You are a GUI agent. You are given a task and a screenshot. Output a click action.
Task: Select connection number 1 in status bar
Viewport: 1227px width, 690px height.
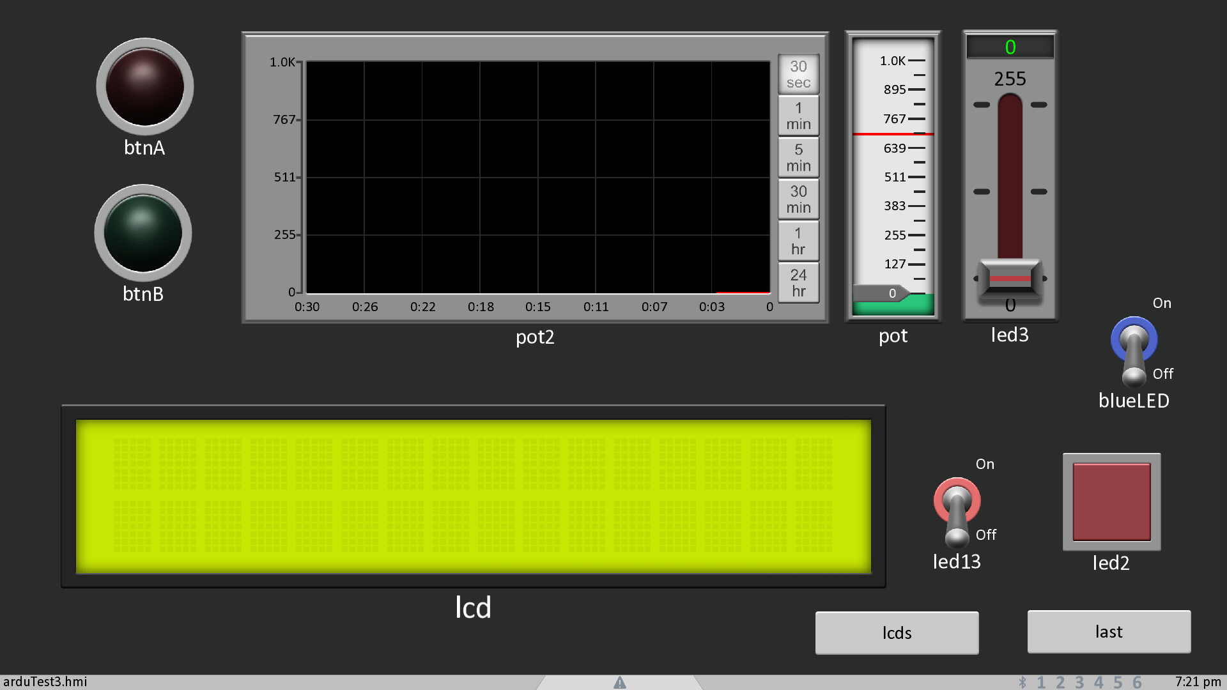click(1041, 682)
